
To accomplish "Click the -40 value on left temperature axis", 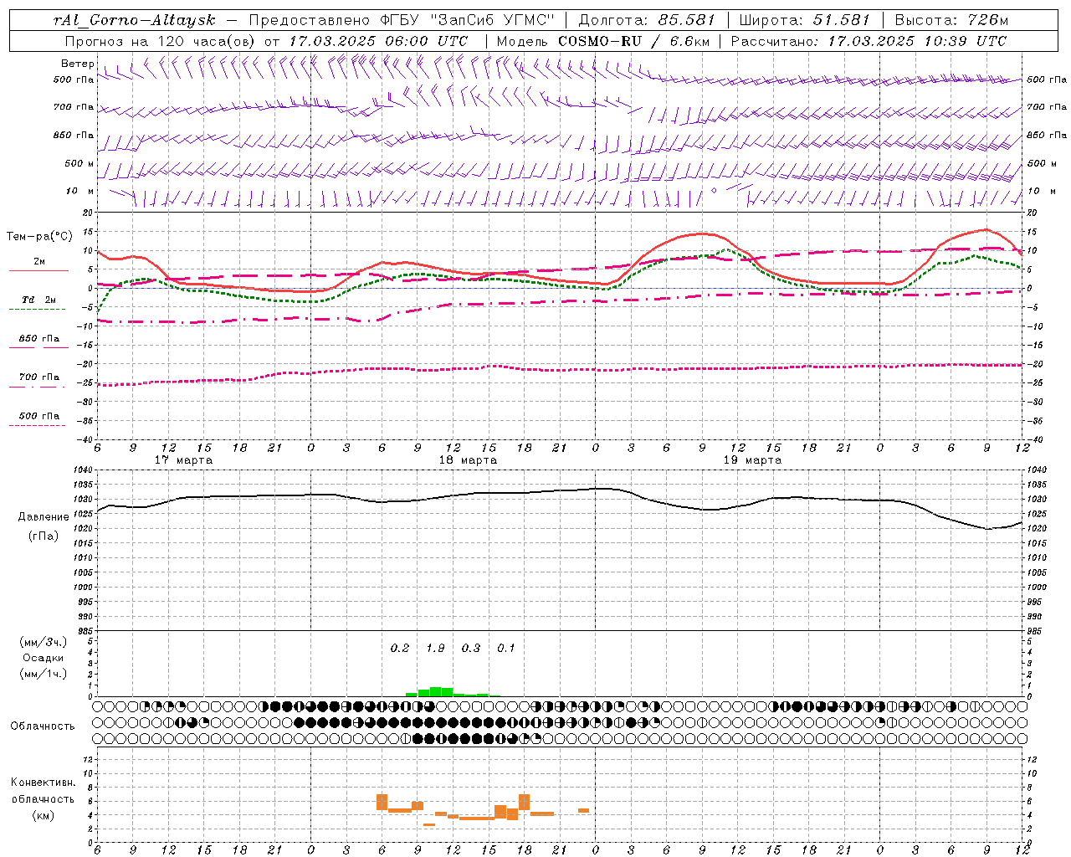I will tap(85, 439).
